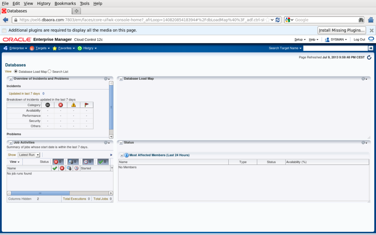The width and height of the screenshot is (376, 235).
Task: Select the Search List view radio
Action: tap(50, 72)
